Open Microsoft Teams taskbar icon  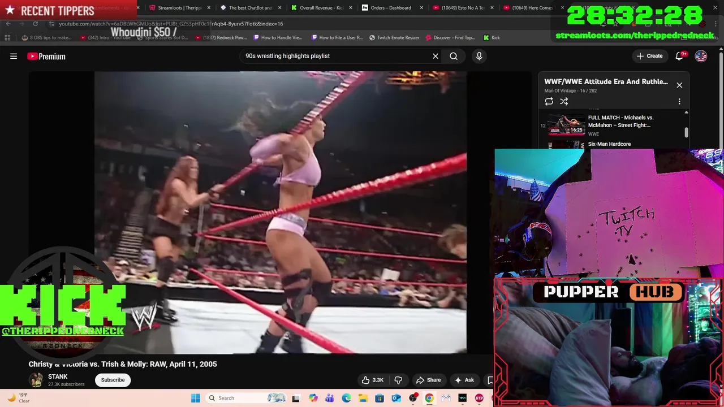329,398
